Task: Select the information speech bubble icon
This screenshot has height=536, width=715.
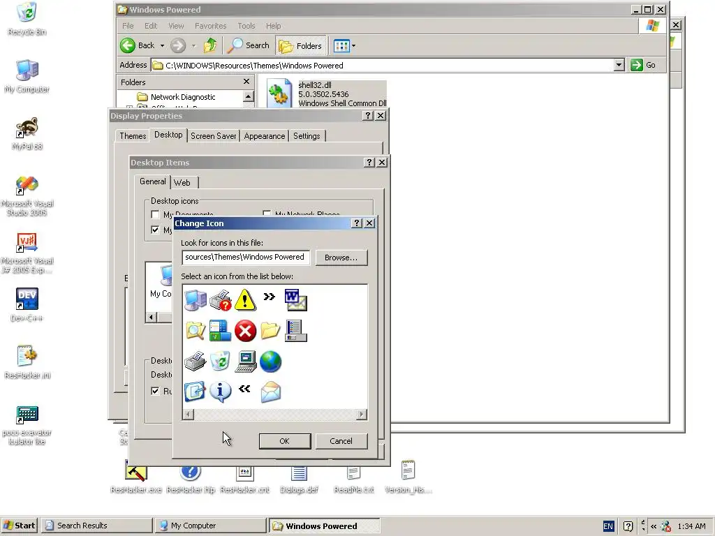Action: pos(221,392)
